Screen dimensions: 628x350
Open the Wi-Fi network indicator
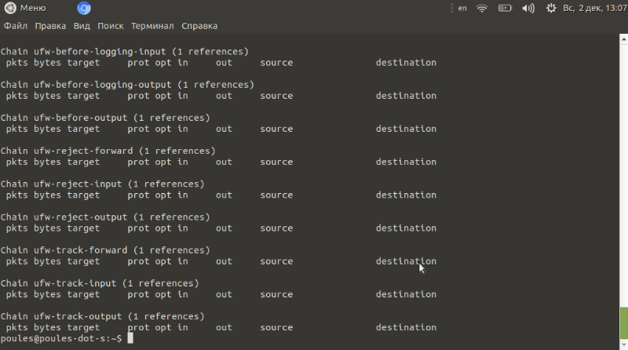[482, 8]
